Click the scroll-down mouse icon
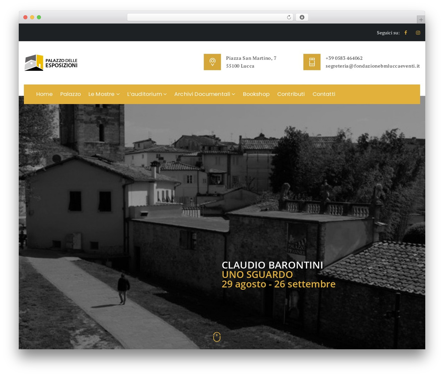Image resolution: width=444 pixels, height=376 pixels. (x=217, y=337)
